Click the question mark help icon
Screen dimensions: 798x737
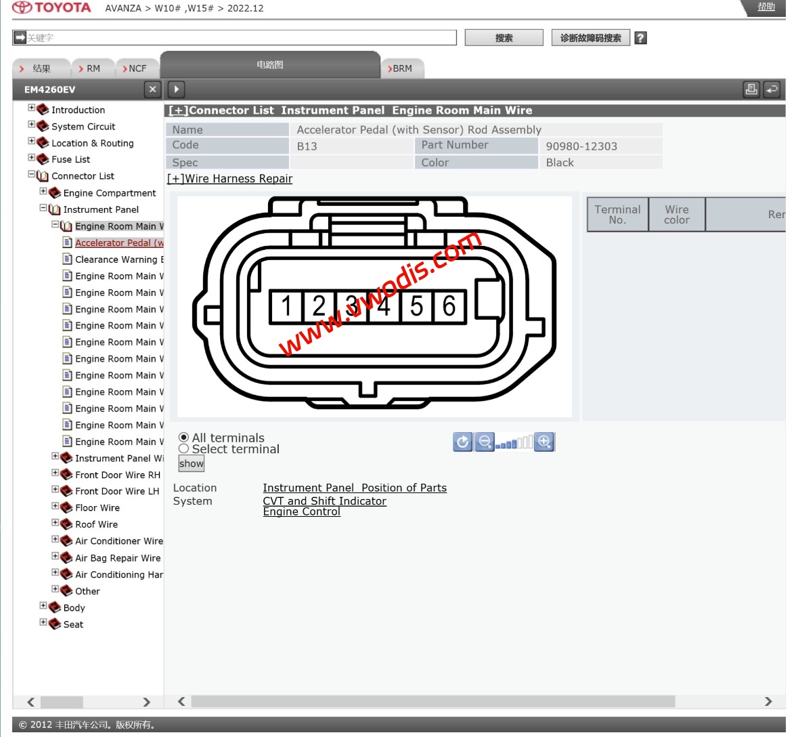click(x=640, y=38)
